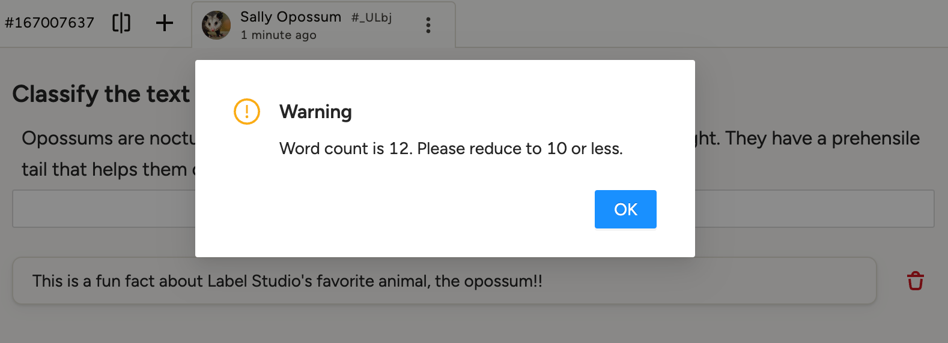Screen dimensions: 948x343
Task: Delete the fun fact entry using trash icon
Action: (x=915, y=281)
